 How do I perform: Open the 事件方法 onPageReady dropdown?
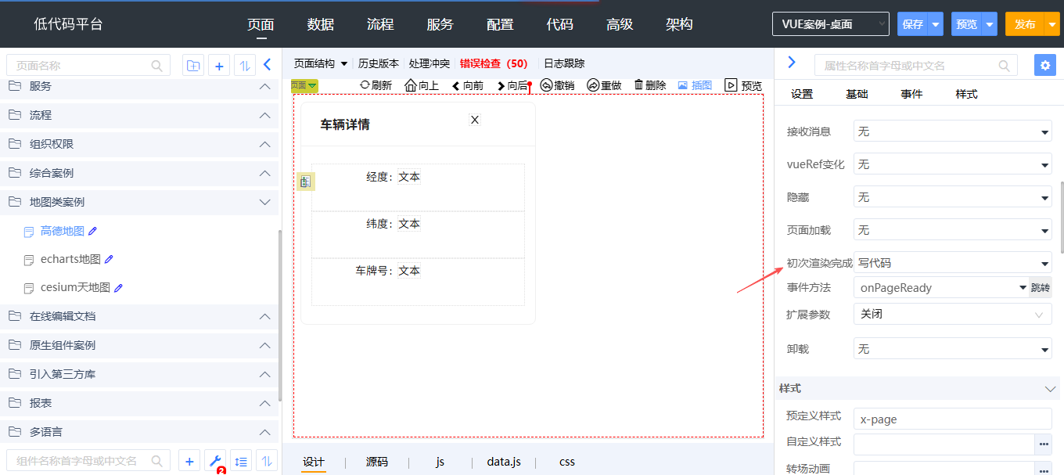pyautogui.click(x=940, y=288)
